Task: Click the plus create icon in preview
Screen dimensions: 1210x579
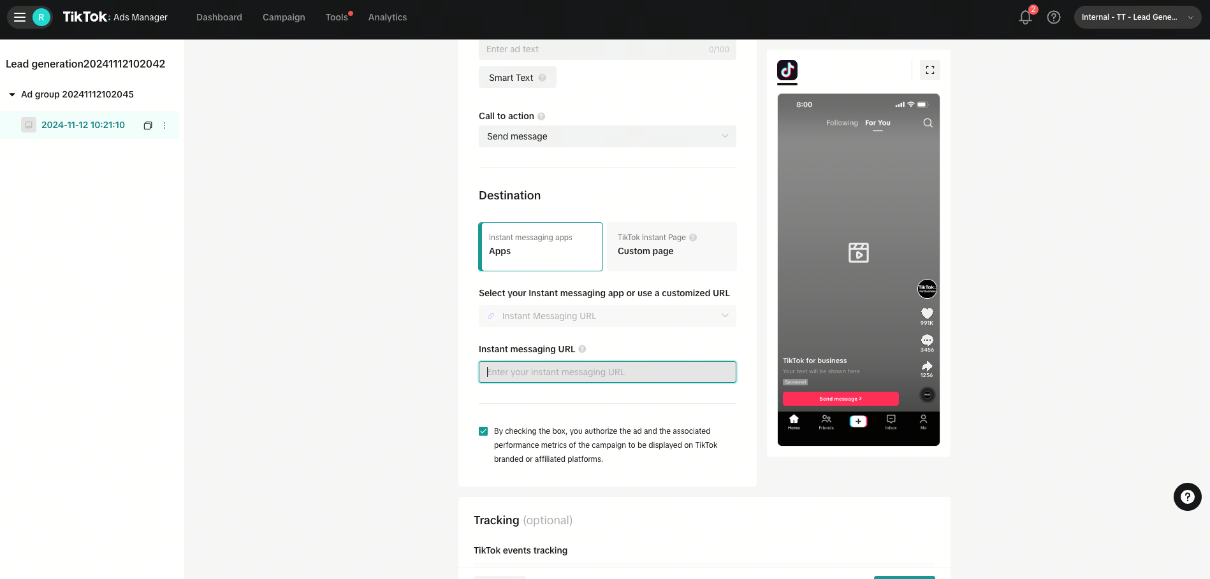Action: (x=858, y=421)
